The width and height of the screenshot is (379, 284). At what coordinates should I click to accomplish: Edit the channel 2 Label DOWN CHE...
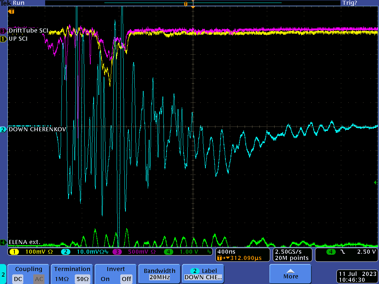203,274
